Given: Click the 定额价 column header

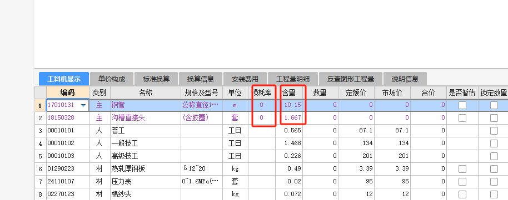Looking at the screenshot, I should click(356, 93).
